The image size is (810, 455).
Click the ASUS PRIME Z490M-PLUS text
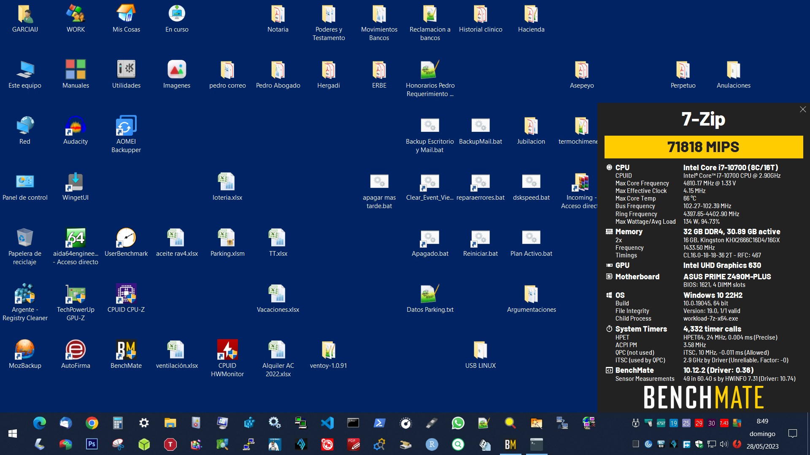point(727,277)
